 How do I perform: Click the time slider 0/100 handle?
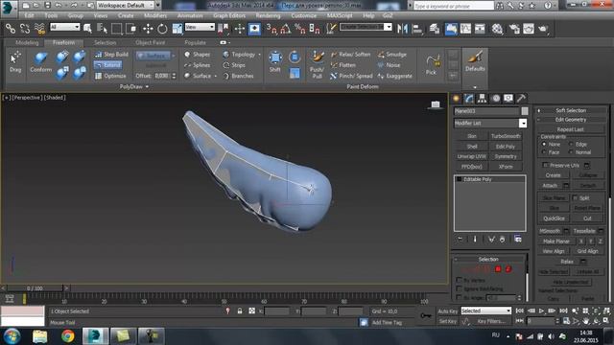point(35,288)
